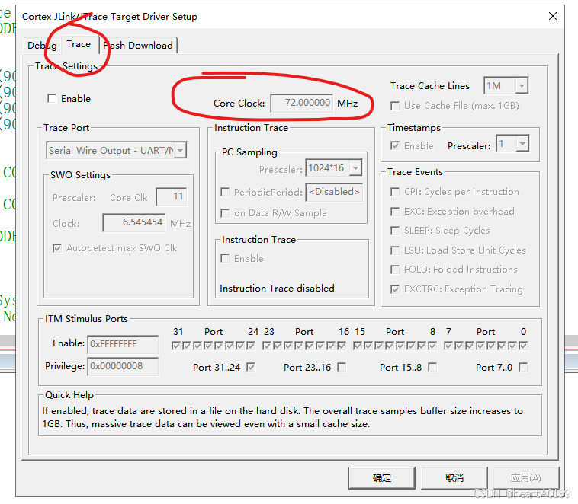Screen dimensions: 578x504
Task: Click the ITM Privilege hex field
Action: (x=123, y=366)
